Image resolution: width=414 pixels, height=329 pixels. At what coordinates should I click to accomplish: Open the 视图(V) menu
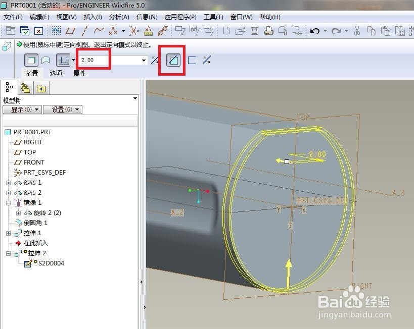67,17
